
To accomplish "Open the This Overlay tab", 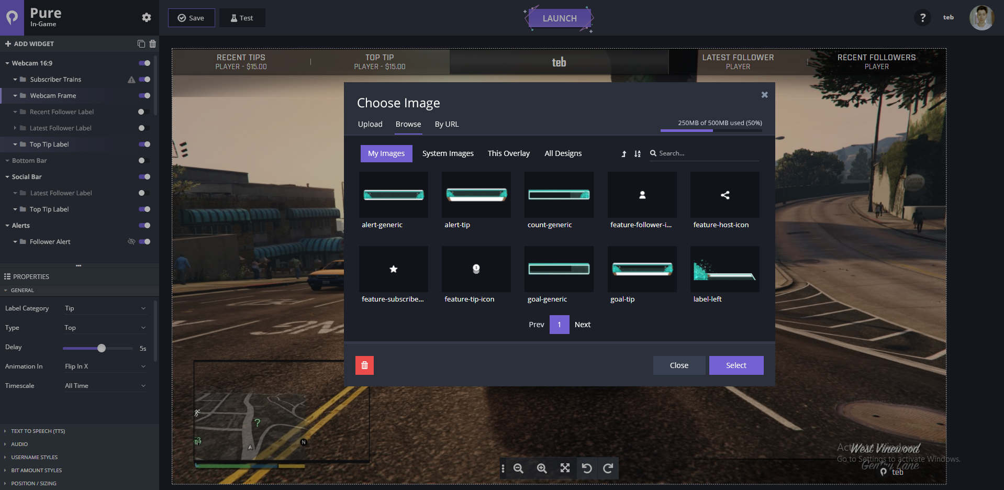I will (x=509, y=153).
